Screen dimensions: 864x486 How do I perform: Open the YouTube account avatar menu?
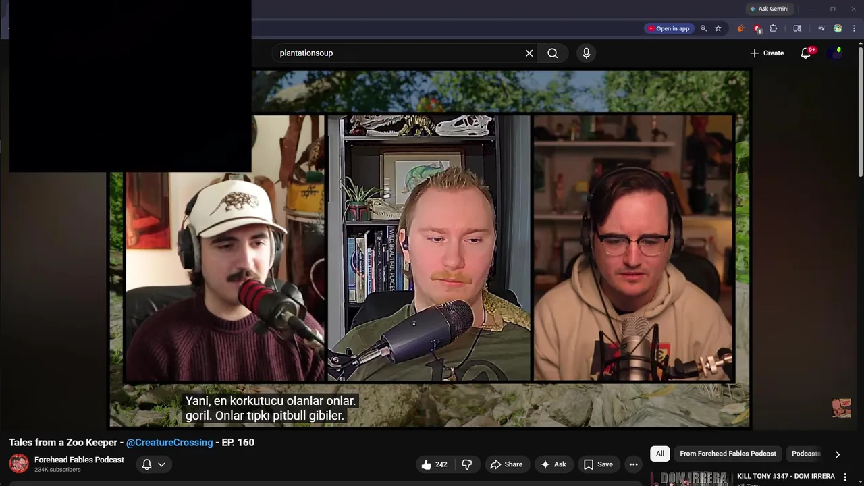[x=836, y=53]
